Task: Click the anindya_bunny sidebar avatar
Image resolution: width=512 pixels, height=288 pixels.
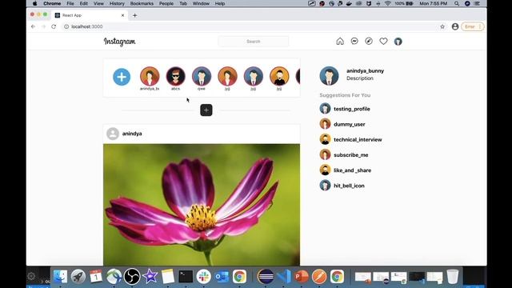Action: coord(329,75)
